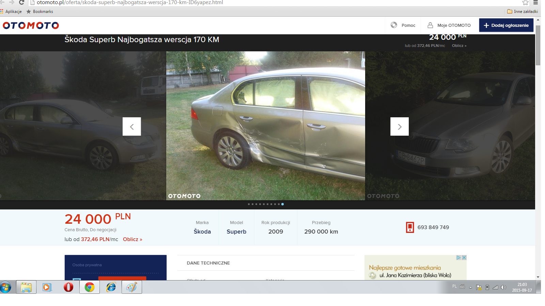The image size is (545, 306).
Task: Open the Bookmarks folder in bookmarks bar
Action: [x=40, y=12]
